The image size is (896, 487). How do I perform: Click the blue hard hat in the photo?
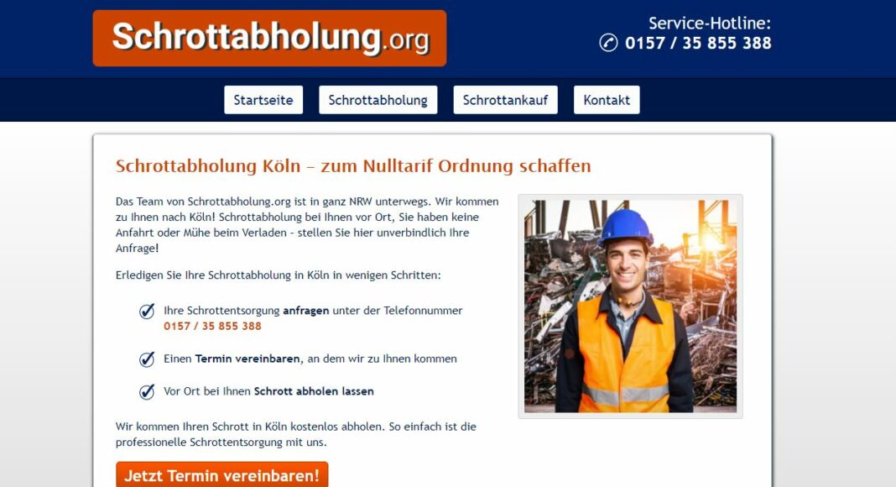(626, 227)
